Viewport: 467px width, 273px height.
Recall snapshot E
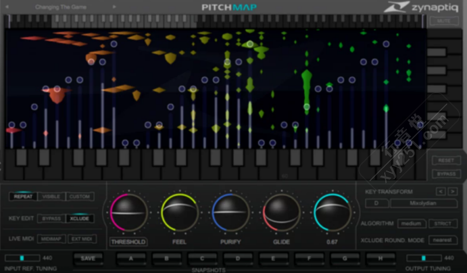coord(273,258)
